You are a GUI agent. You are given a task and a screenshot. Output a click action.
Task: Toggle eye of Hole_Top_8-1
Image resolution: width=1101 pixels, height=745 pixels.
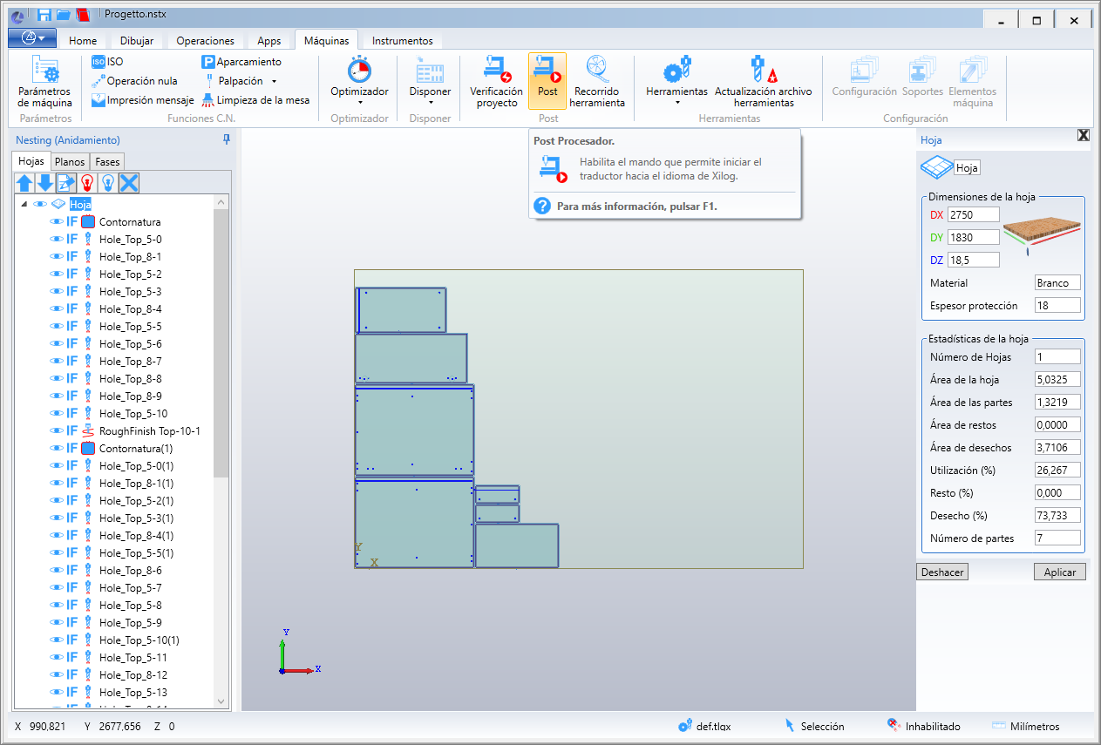[x=57, y=256]
